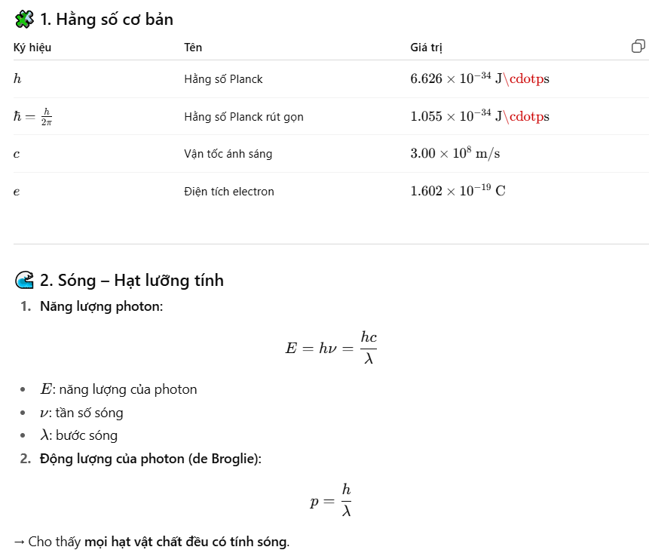Click the "Ký hiệu" column header
649x553 pixels.
coord(32,48)
